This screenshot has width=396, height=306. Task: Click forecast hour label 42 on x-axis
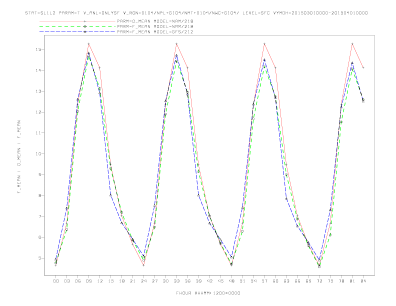(x=209, y=281)
